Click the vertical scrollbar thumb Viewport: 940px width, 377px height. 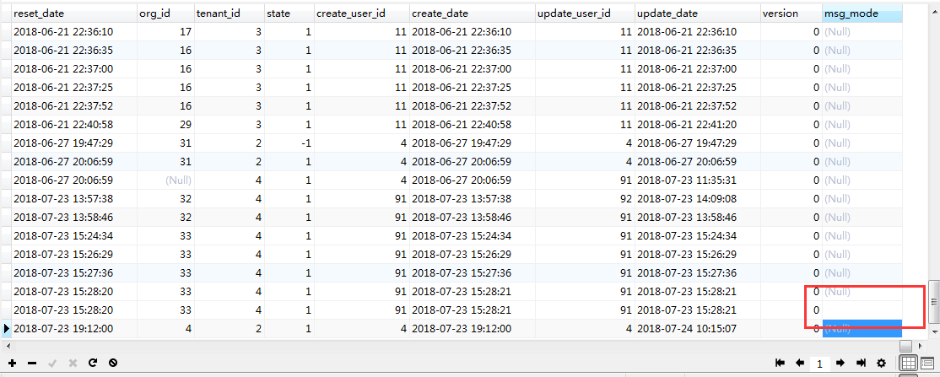[x=933, y=301]
